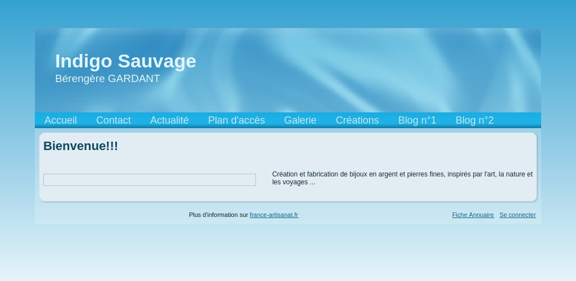Open the Galerie page
Screen dimensions: 576x281
click(x=300, y=120)
